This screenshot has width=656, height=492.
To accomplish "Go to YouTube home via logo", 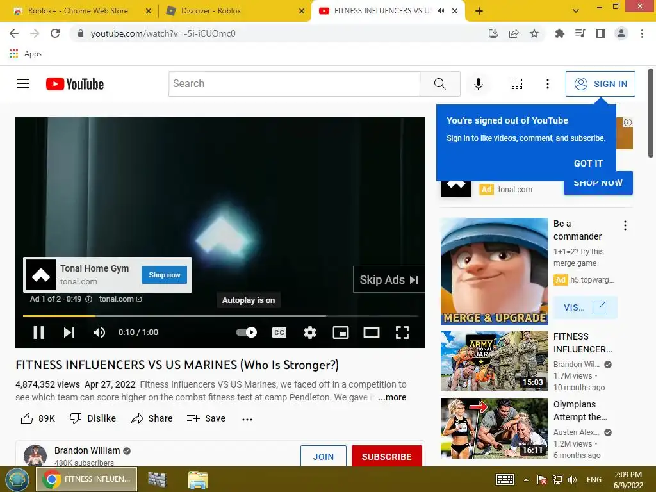I will click(75, 84).
